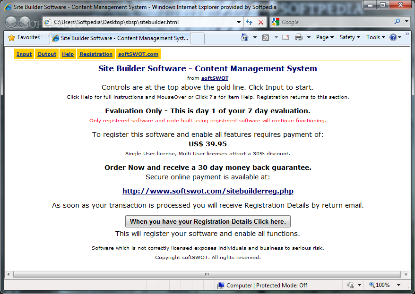Select the Site Builder Software tab

(121, 38)
